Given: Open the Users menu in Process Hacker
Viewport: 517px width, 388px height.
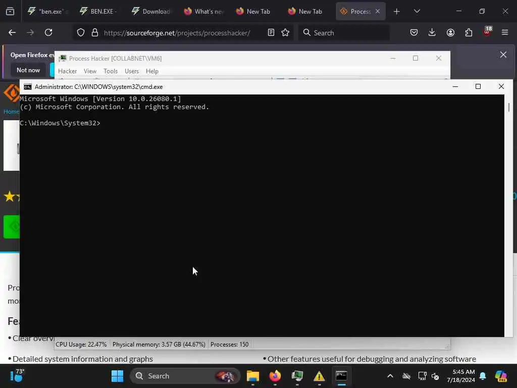Looking at the screenshot, I should [x=132, y=71].
